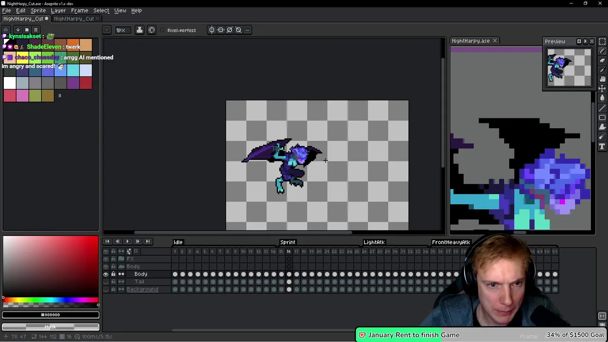This screenshot has width=608, height=342.
Task: Pick the pink palette swatch
Action: (22, 95)
